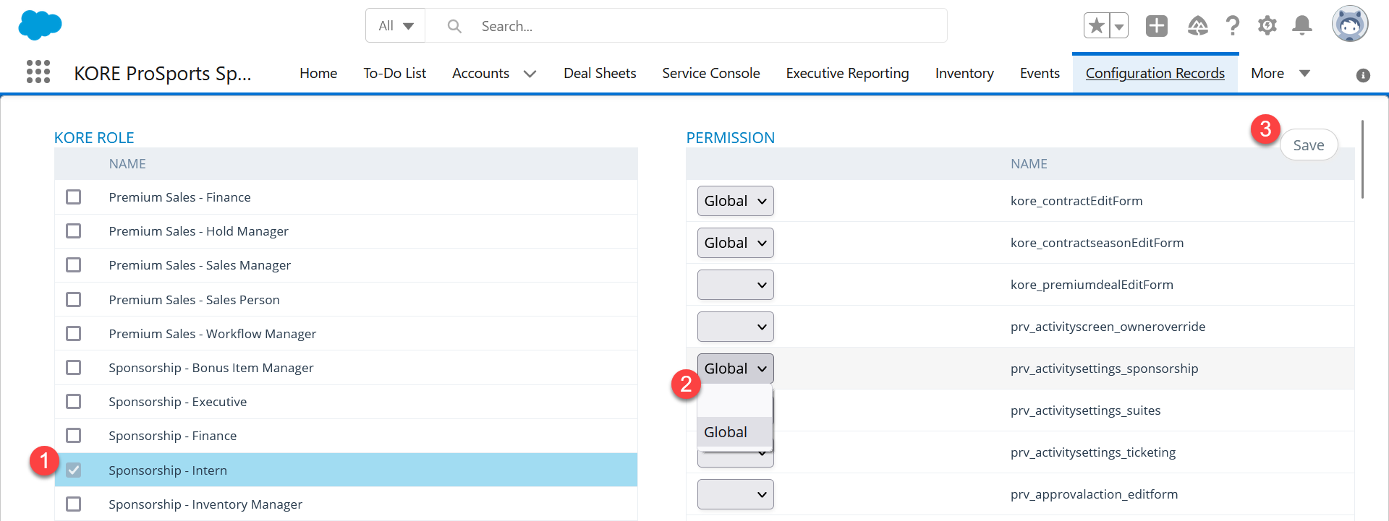Image resolution: width=1389 pixels, height=521 pixels.
Task: Click the permission list vertical scrollbar
Action: point(1363,159)
